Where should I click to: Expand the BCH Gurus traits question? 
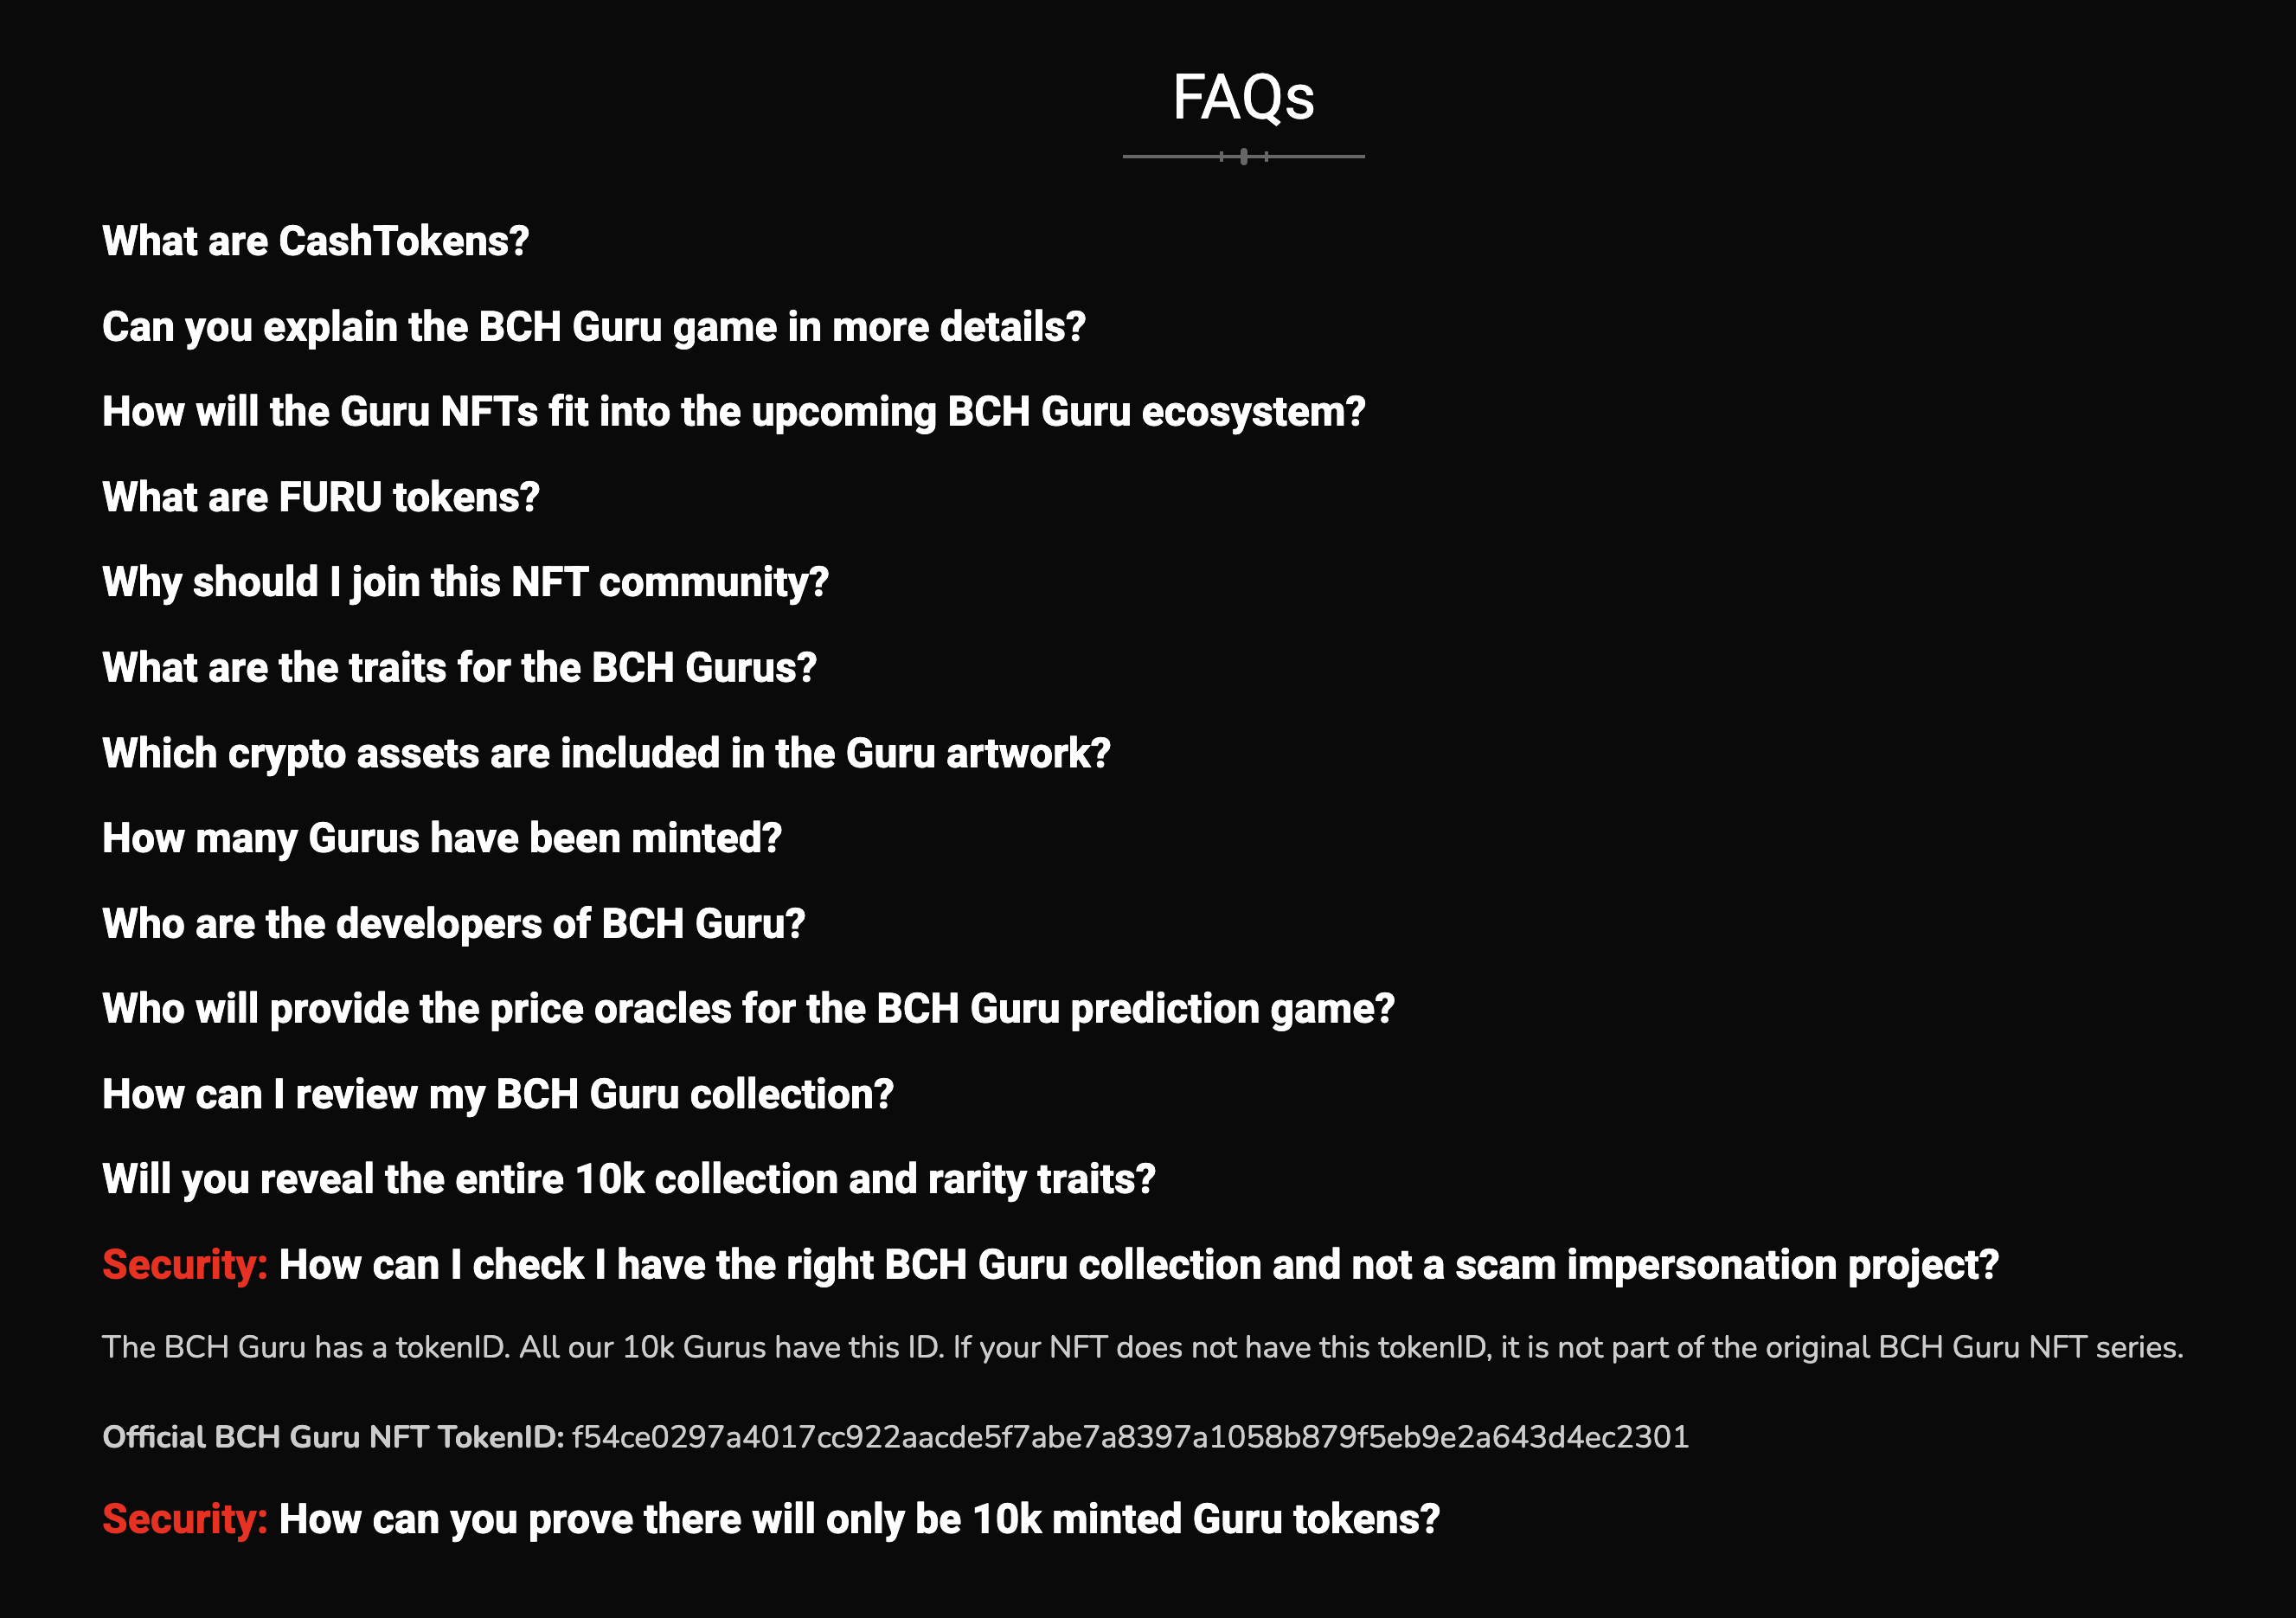click(459, 667)
